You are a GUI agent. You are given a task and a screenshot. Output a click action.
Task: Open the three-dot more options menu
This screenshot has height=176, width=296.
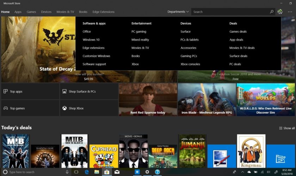[290, 12]
